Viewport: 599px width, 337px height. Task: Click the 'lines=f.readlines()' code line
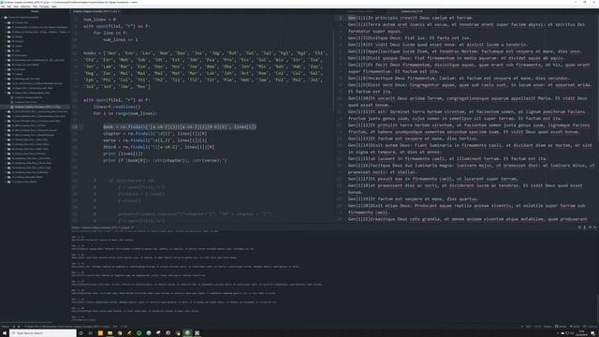117,107
